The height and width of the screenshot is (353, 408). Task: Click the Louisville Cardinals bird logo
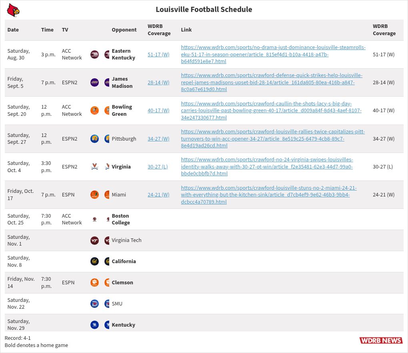(13, 10)
